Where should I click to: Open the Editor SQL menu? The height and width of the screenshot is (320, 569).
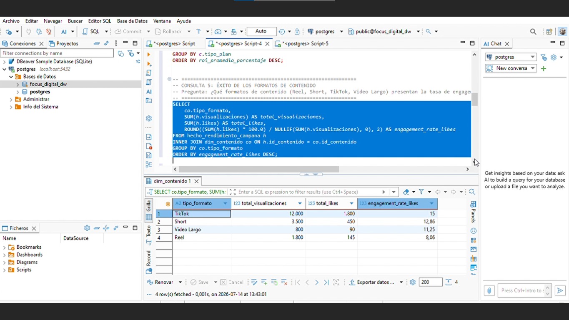coord(100,21)
